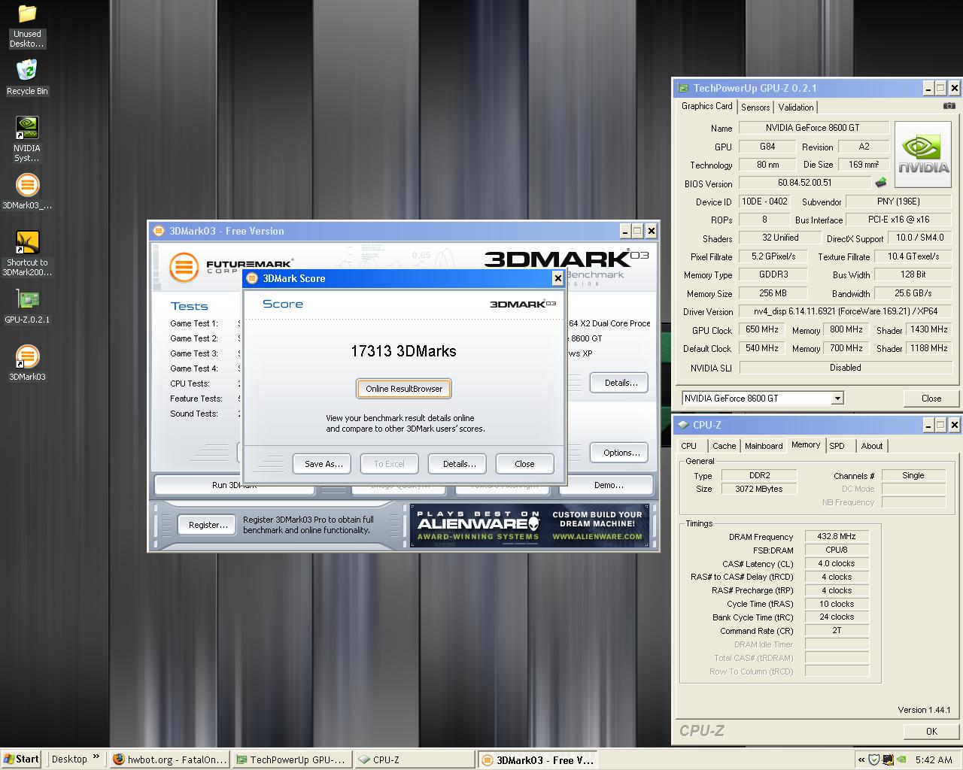Click the Firefox icon in taskbar hwbot button
Screen dimensions: 963x770
point(118,759)
